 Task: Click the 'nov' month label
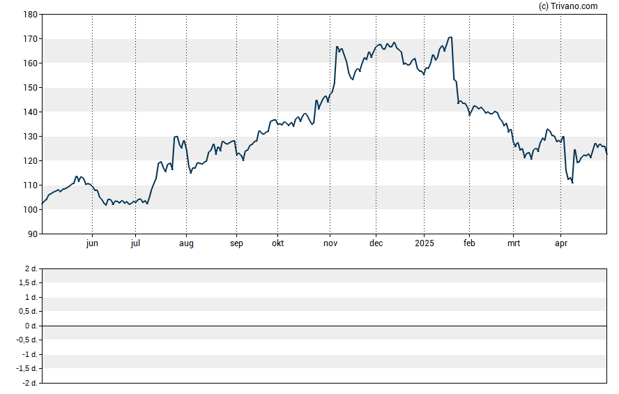click(x=330, y=243)
